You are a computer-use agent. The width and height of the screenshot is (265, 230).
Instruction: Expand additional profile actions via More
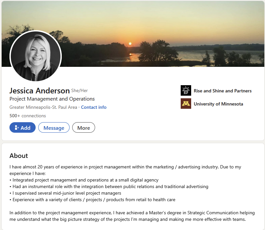pos(83,127)
